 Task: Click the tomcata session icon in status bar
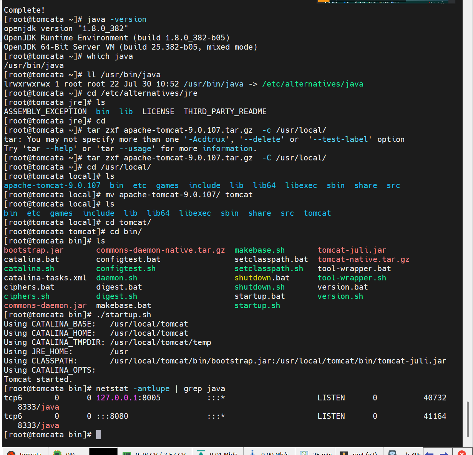tap(11, 453)
